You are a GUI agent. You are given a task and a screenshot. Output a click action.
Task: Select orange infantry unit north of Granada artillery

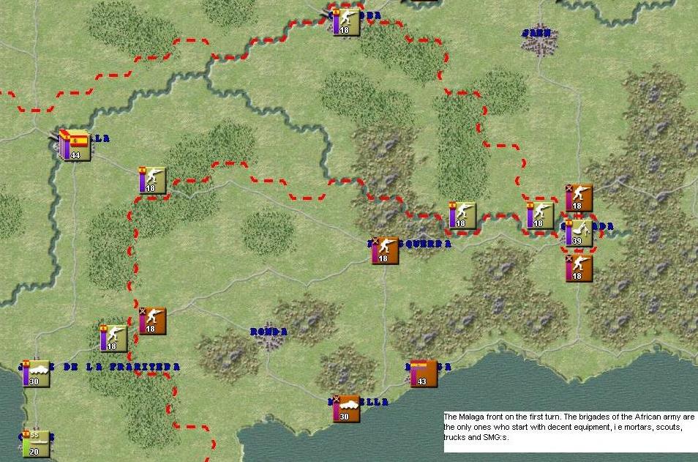pos(578,198)
